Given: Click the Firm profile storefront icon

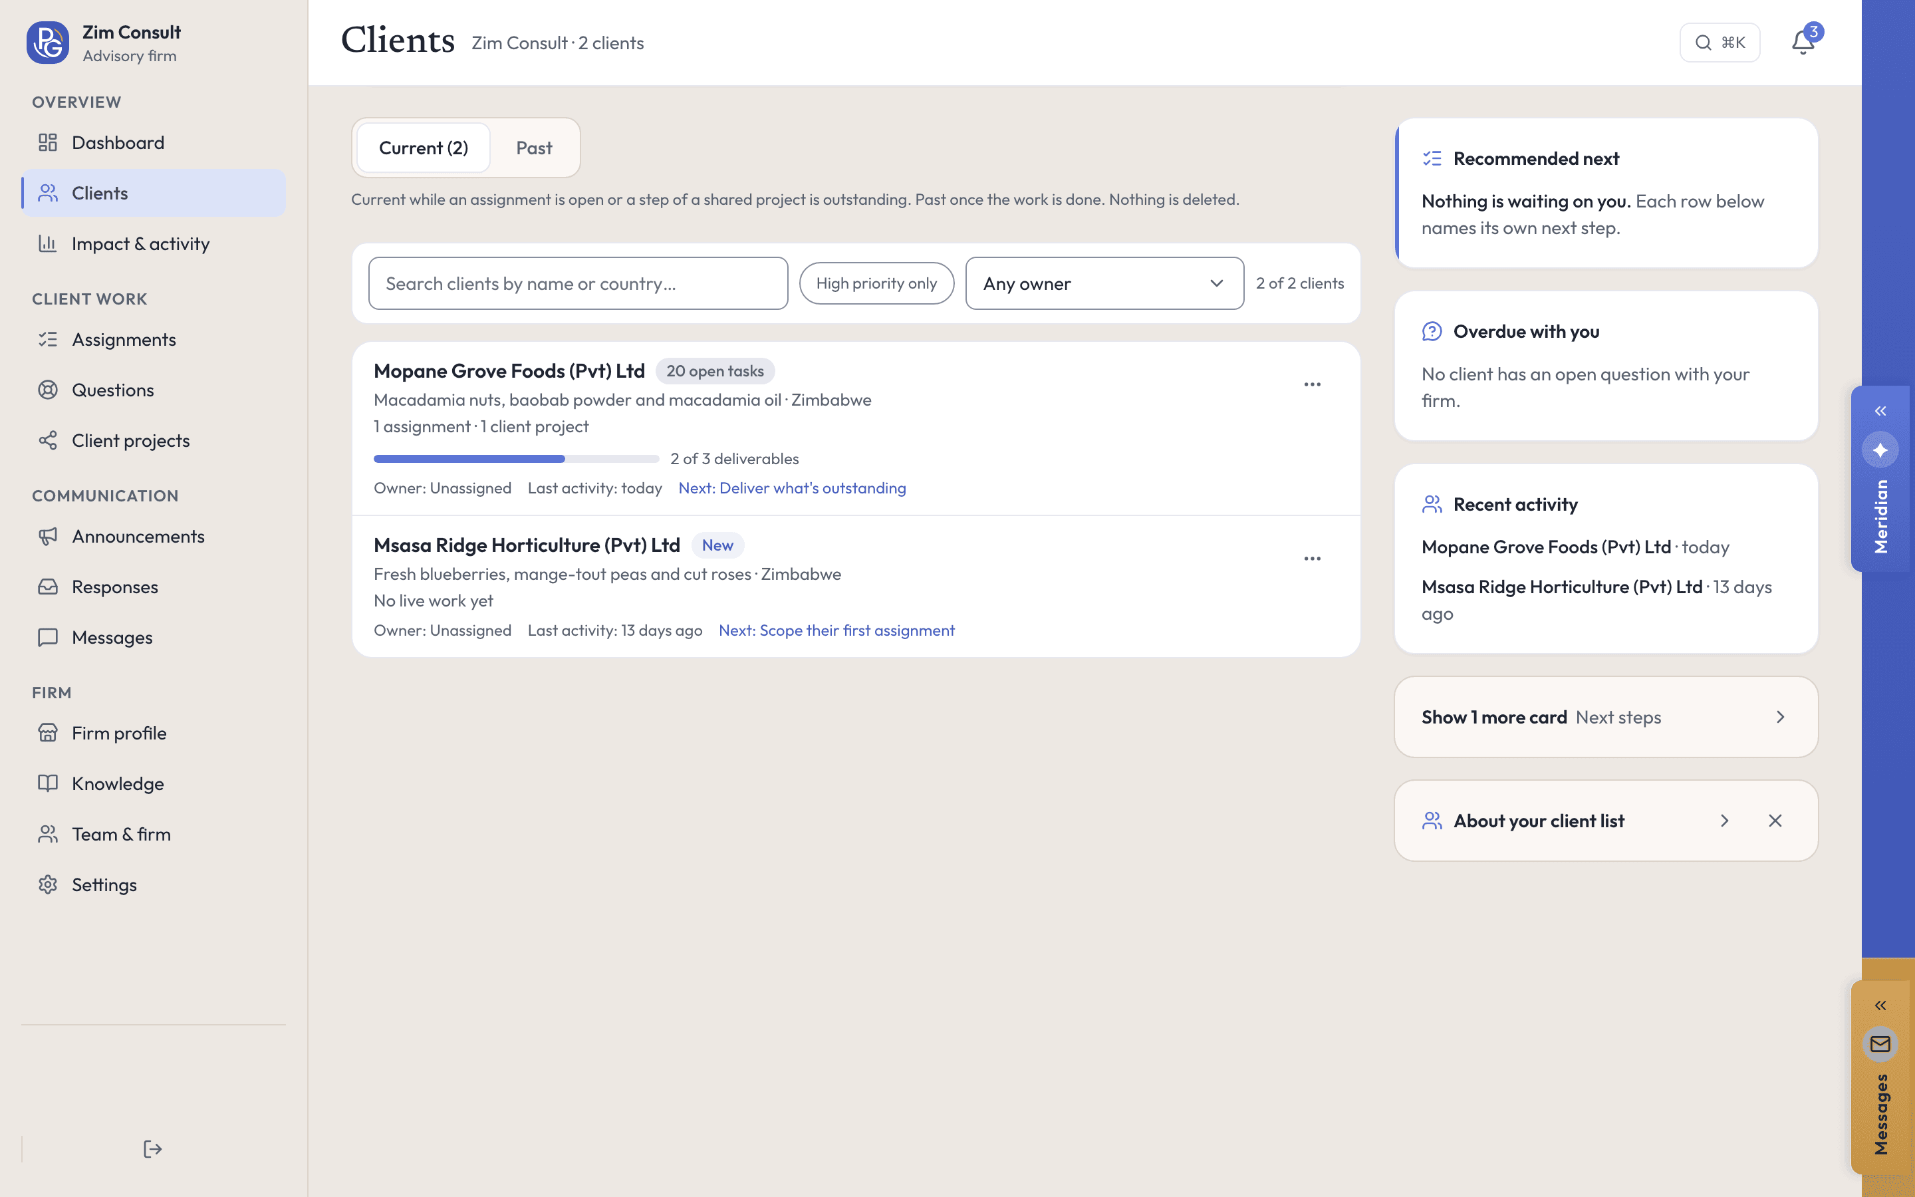Looking at the screenshot, I should 47,733.
